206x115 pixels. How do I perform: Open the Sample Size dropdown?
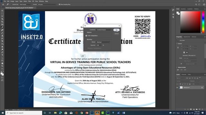[x=25, y=4]
